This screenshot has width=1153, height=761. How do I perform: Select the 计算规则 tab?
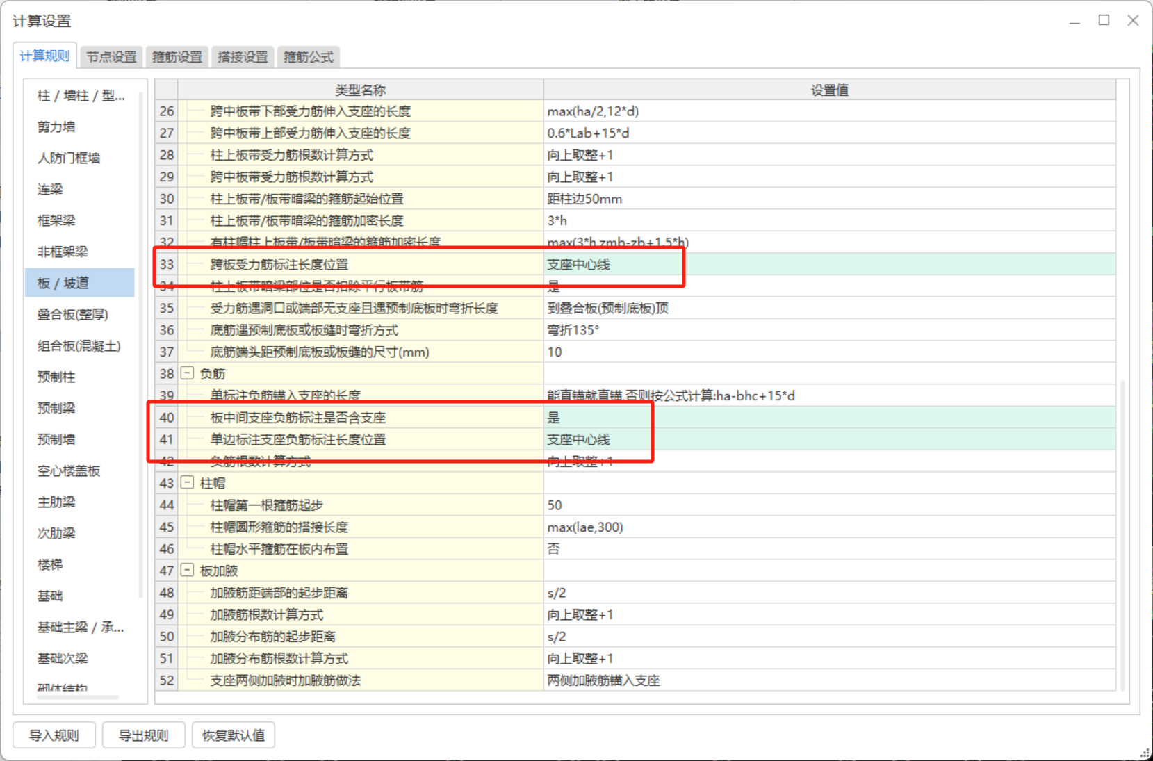(x=44, y=56)
